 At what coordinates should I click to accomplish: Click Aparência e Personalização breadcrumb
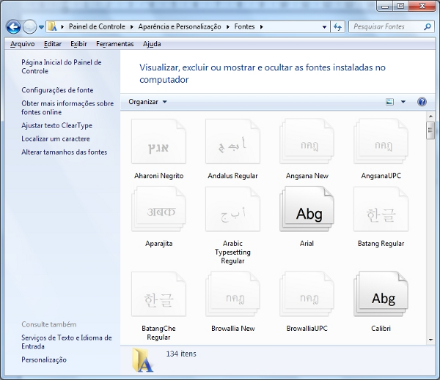point(180,27)
